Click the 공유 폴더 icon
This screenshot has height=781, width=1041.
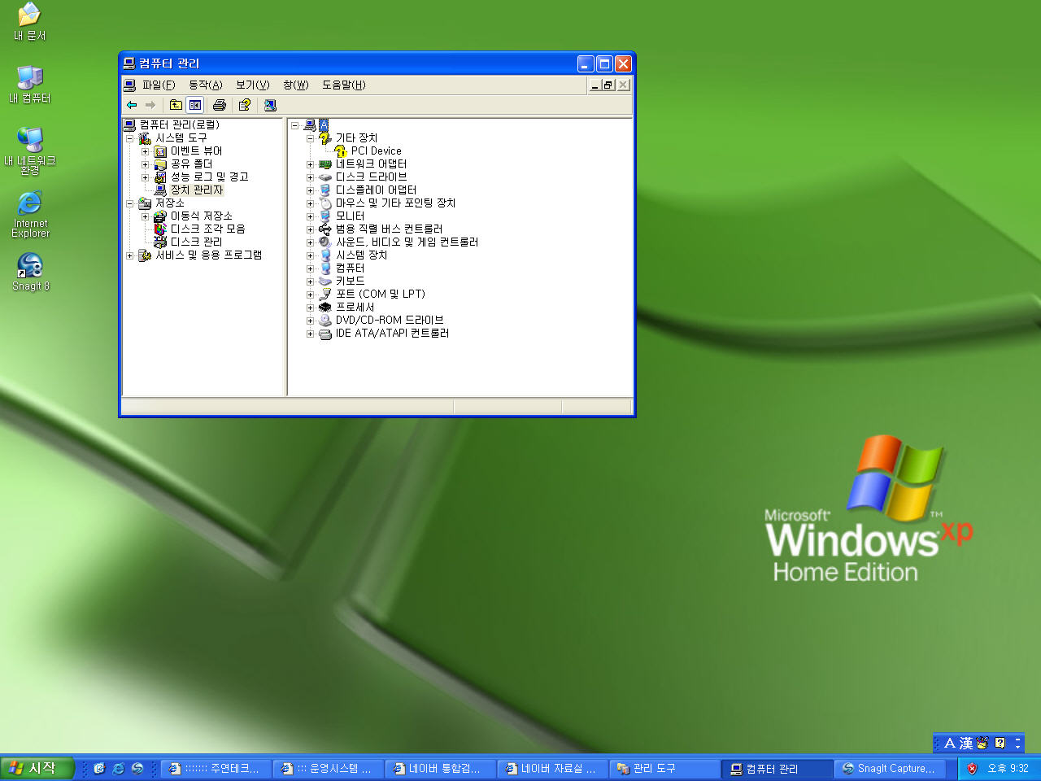[x=160, y=164]
